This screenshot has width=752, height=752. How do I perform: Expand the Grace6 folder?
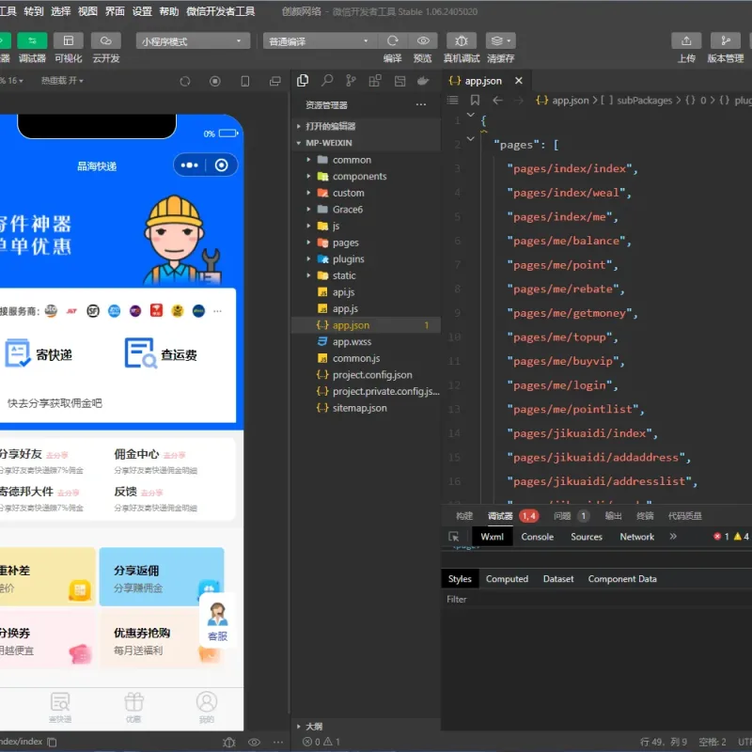pyautogui.click(x=366, y=209)
